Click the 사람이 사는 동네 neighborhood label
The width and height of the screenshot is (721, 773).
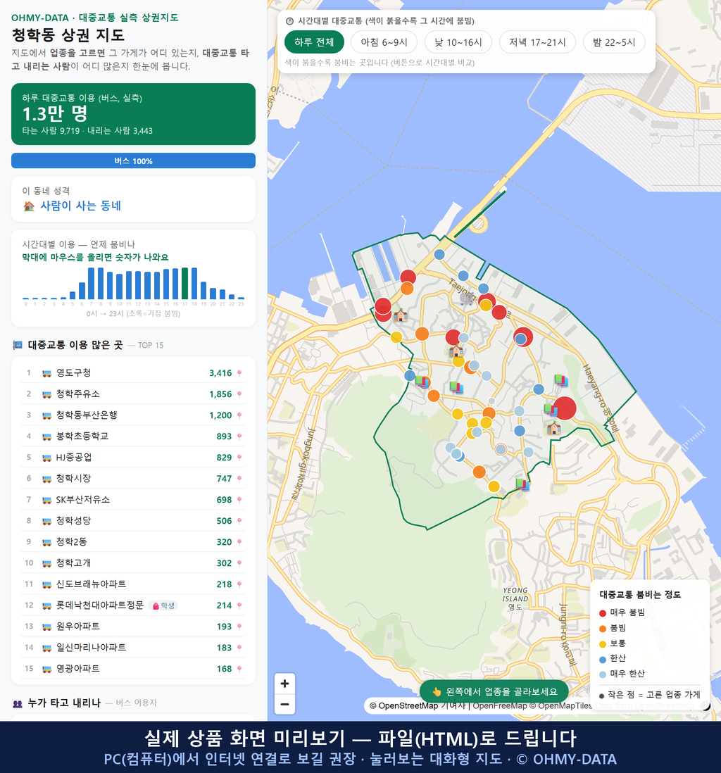pos(80,206)
